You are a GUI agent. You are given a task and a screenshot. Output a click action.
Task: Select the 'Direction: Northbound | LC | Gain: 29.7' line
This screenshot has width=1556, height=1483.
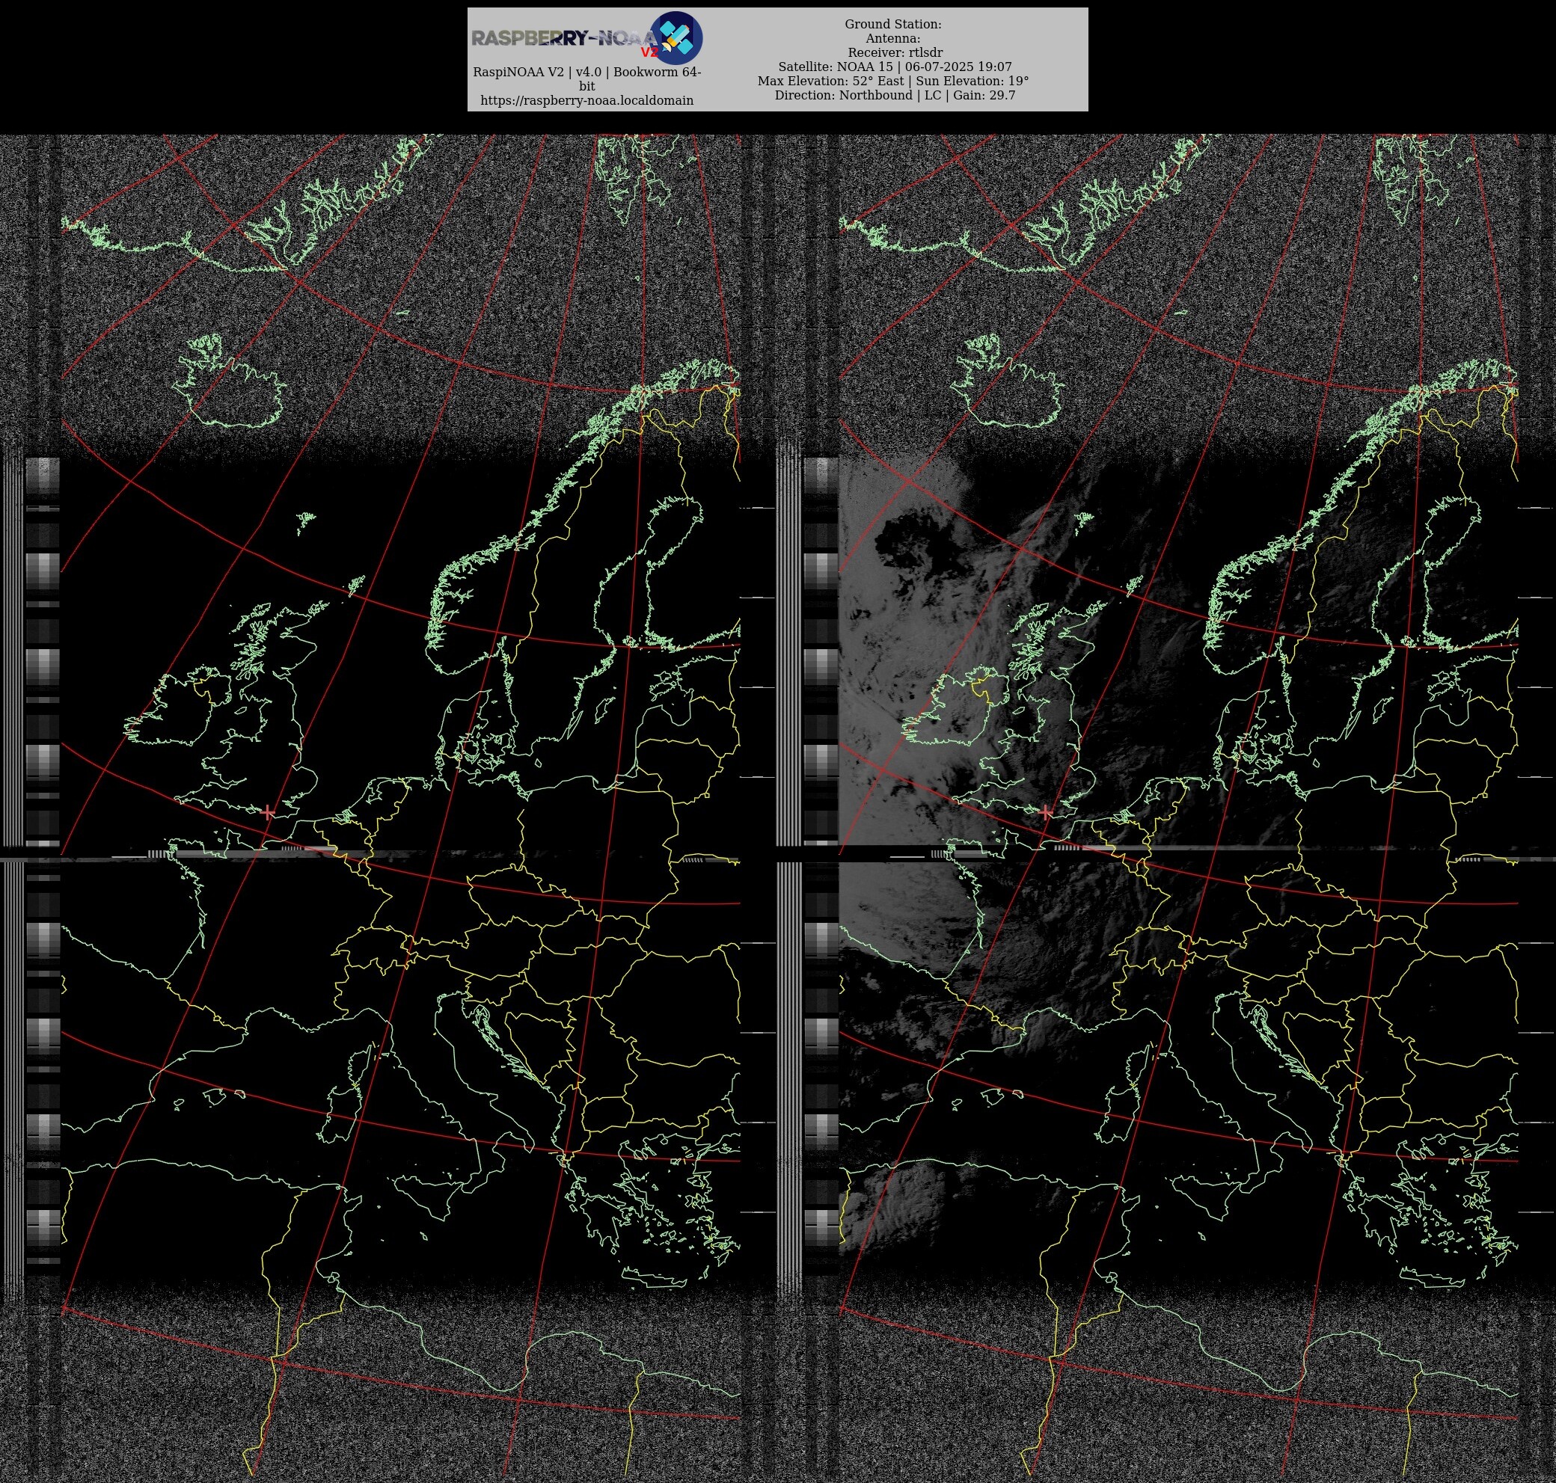pos(895,96)
